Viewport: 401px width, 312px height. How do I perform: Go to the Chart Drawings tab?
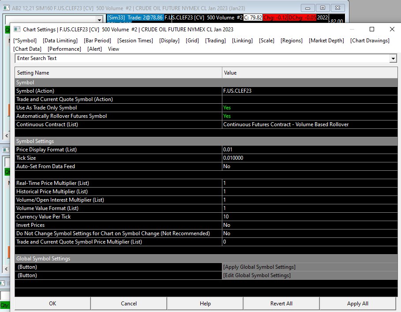pyautogui.click(x=370, y=41)
